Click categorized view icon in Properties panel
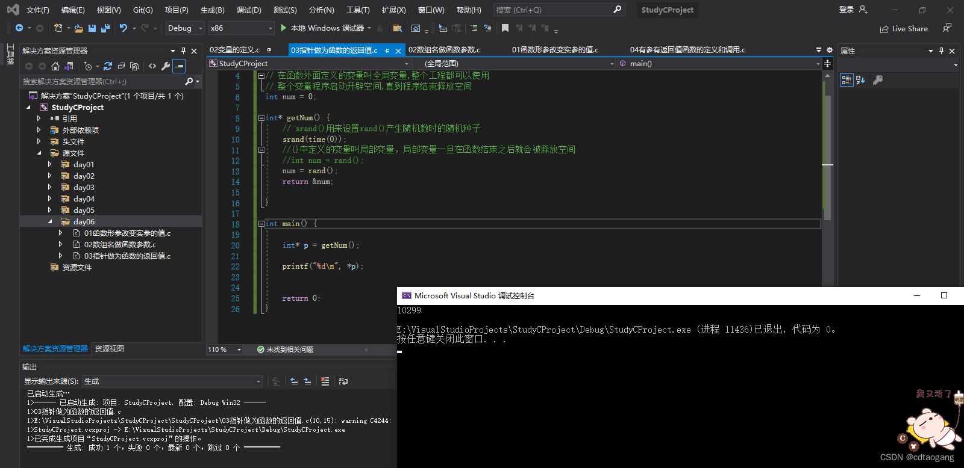Image resolution: width=964 pixels, height=468 pixels. pyautogui.click(x=847, y=80)
